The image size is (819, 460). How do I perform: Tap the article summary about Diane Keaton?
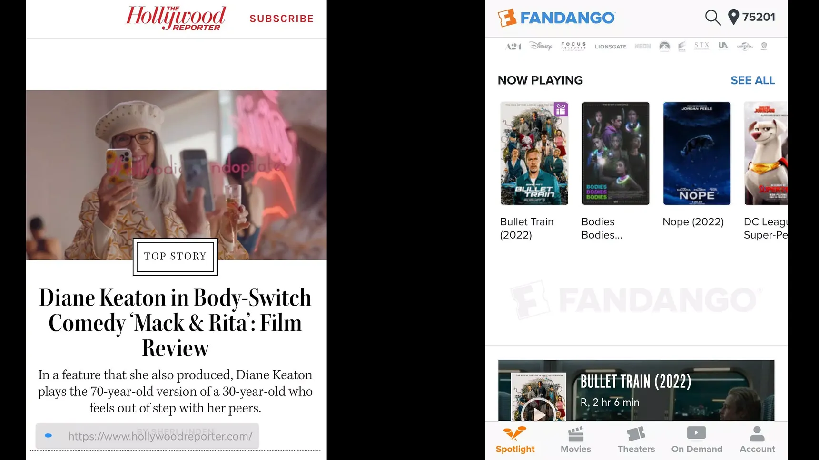pyautogui.click(x=175, y=391)
